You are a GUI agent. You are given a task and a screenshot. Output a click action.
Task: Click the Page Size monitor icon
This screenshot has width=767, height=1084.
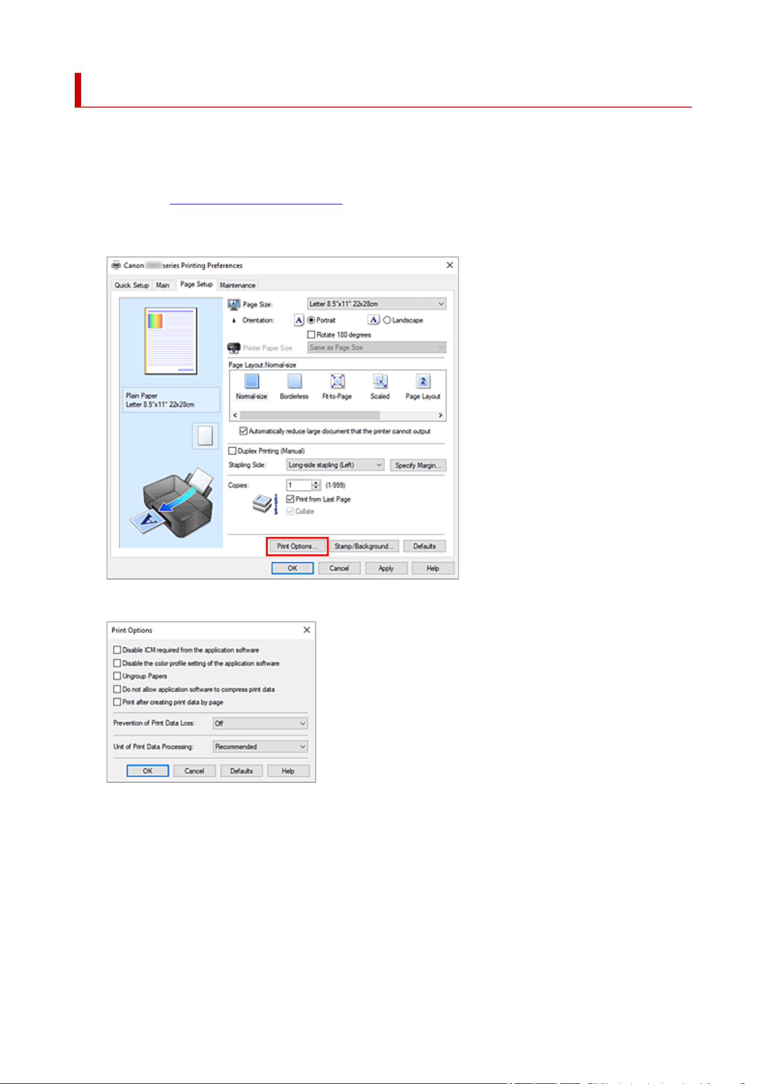pos(234,304)
